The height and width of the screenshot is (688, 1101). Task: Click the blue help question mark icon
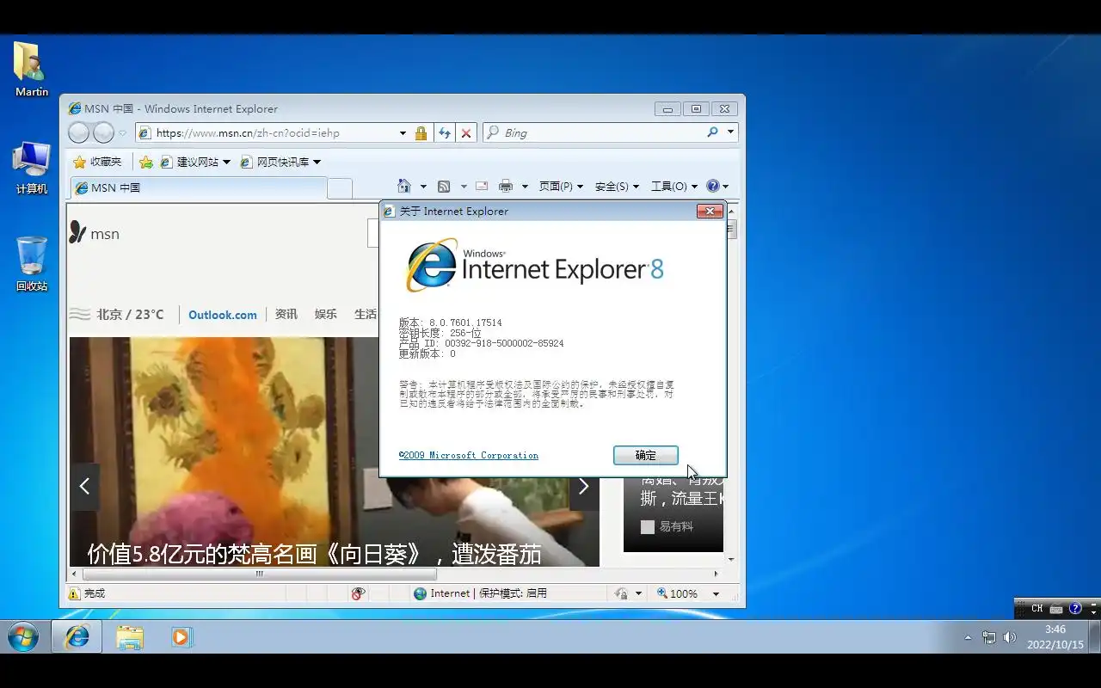(713, 186)
